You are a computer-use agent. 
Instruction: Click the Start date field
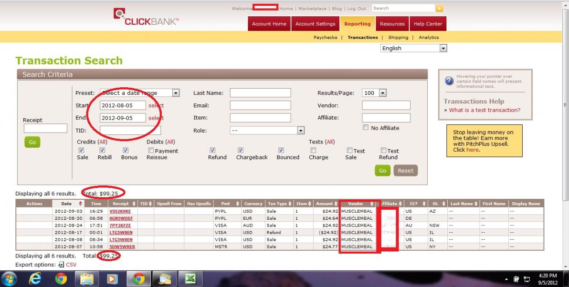point(123,105)
